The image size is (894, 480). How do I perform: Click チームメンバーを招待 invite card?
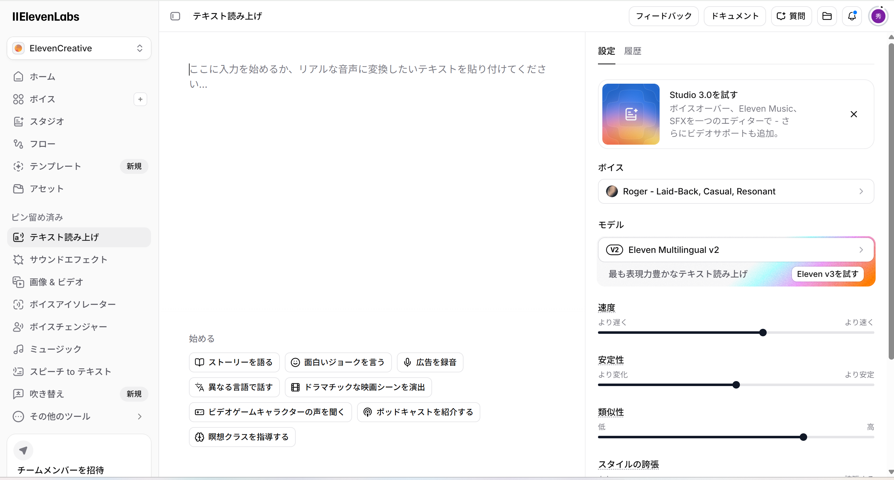click(79, 456)
